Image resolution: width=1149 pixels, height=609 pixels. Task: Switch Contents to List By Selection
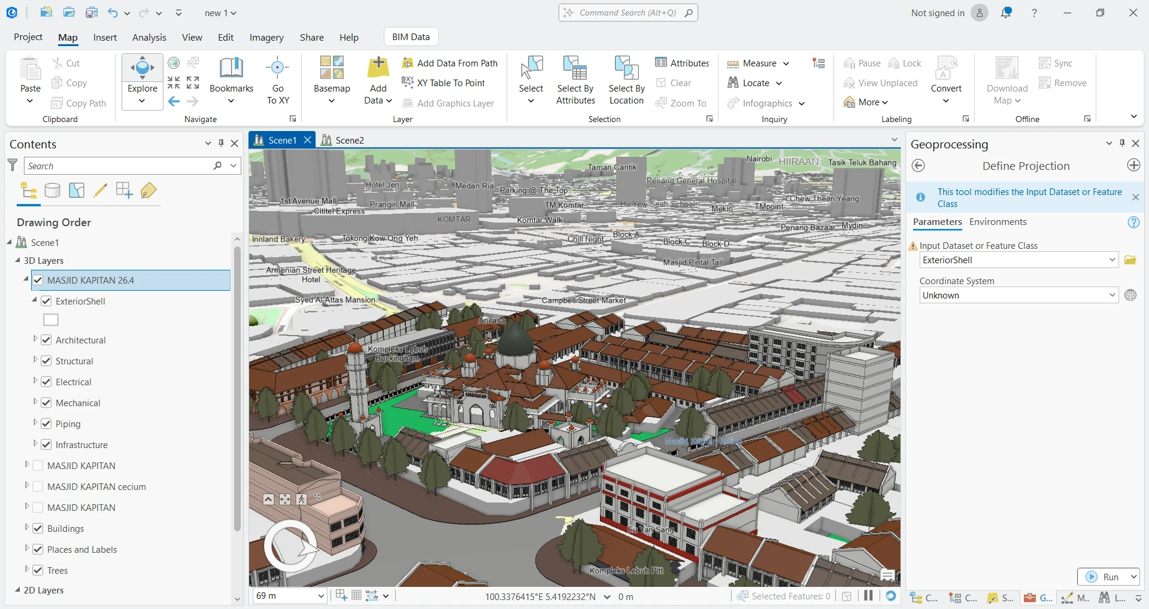(77, 191)
